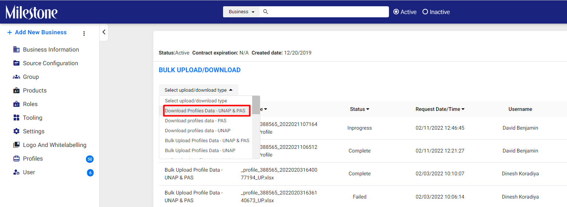Screen dimensions: 567x207
Task: Click the file name ending 77194_UP.xlsx
Action: pyautogui.click(x=279, y=173)
